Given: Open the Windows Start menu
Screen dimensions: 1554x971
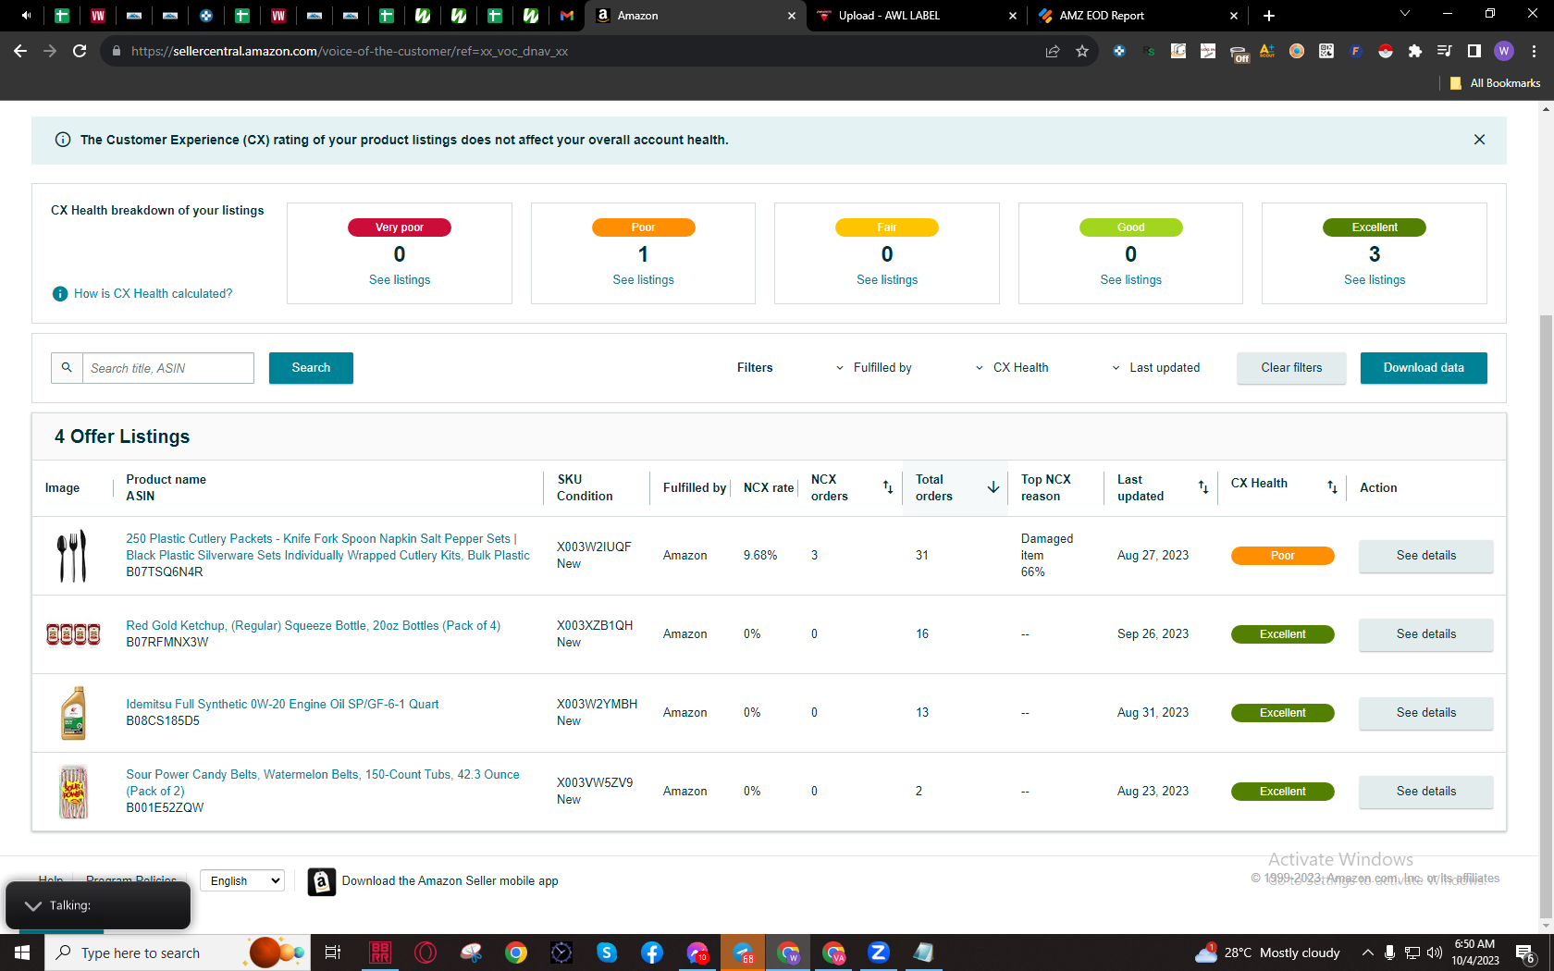Looking at the screenshot, I should [22, 953].
